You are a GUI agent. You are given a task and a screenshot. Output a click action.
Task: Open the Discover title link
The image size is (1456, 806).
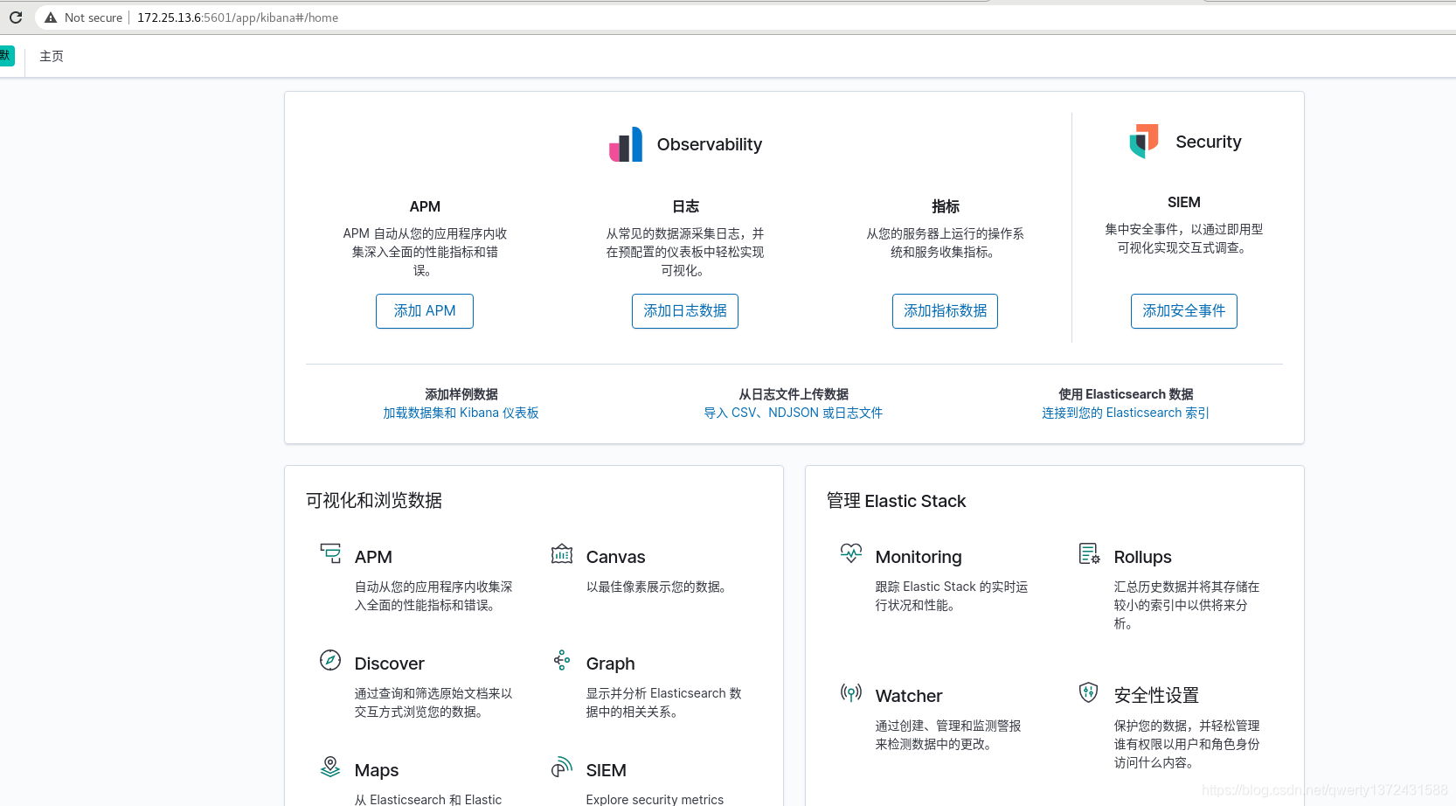click(x=390, y=664)
